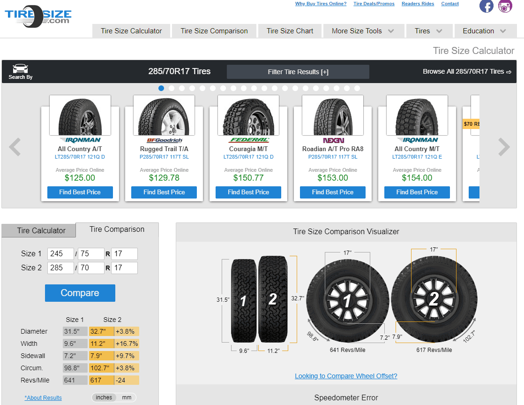Click the 641 Revs/Mile label
Image resolution: width=524 pixels, height=405 pixels.
(348, 350)
